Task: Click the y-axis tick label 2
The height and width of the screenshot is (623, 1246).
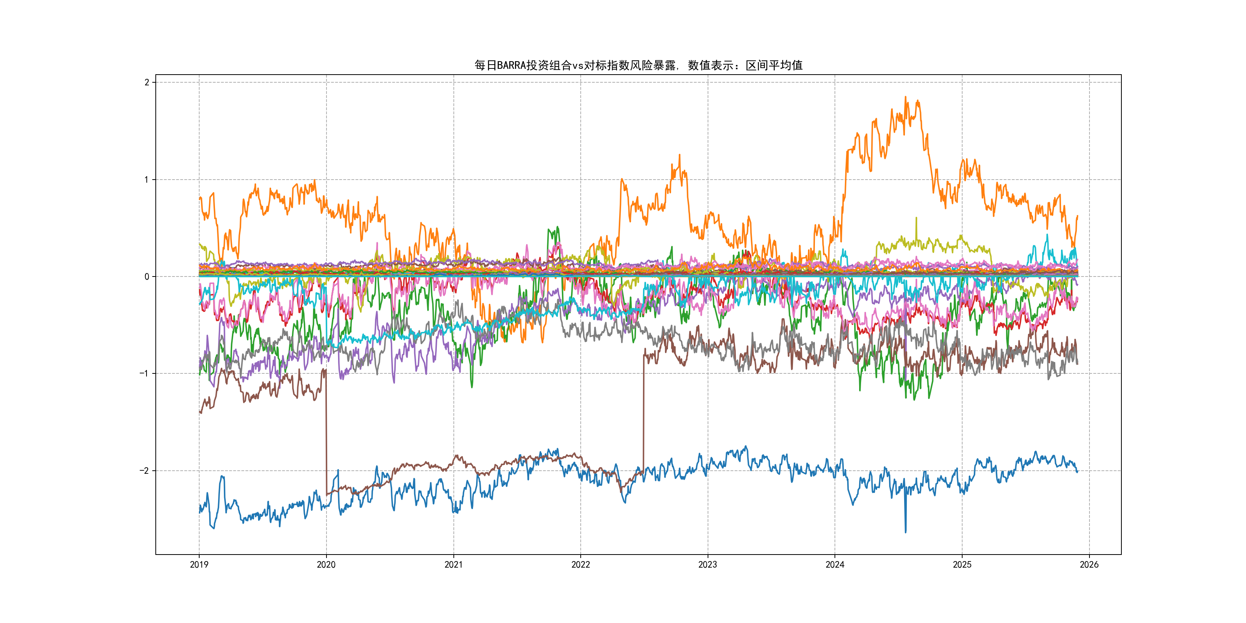Action: [x=147, y=82]
